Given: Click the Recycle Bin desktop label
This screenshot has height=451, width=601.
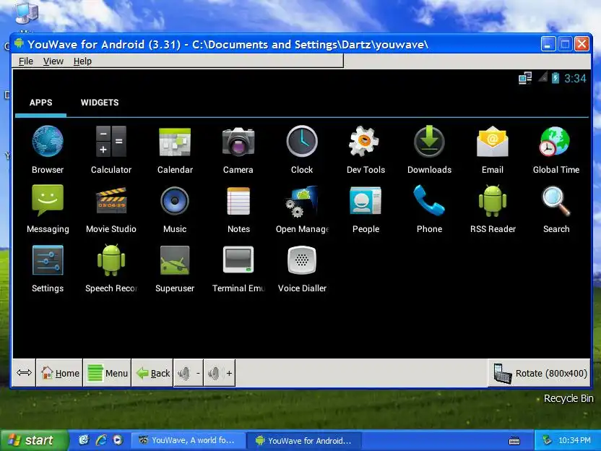Looking at the screenshot, I should coord(568,398).
